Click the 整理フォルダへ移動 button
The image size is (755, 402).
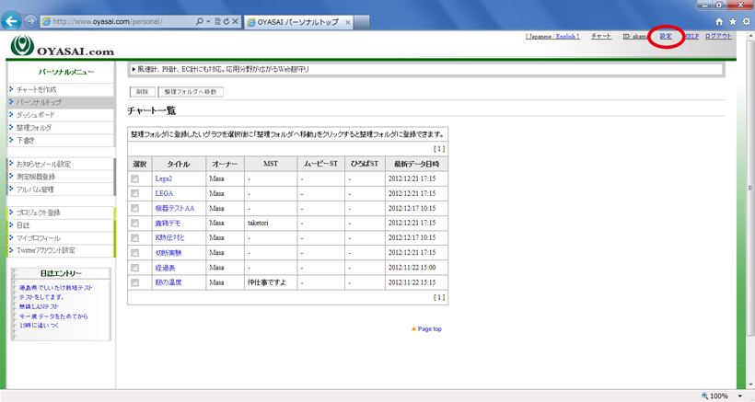(191, 92)
